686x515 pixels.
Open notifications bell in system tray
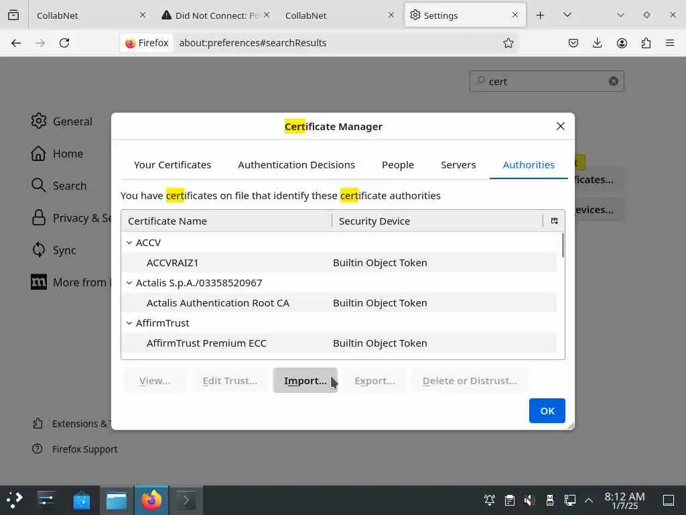pos(490,500)
